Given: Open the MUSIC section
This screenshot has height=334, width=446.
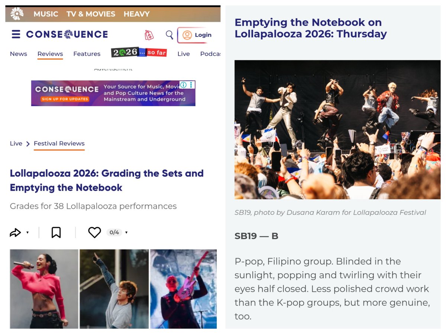Looking at the screenshot, I should [46, 14].
